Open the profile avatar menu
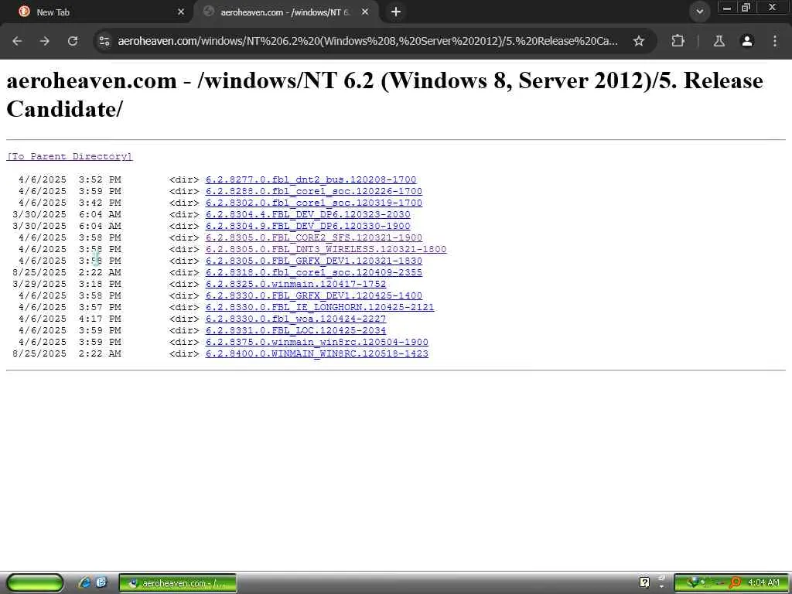This screenshot has width=792, height=594. [746, 41]
